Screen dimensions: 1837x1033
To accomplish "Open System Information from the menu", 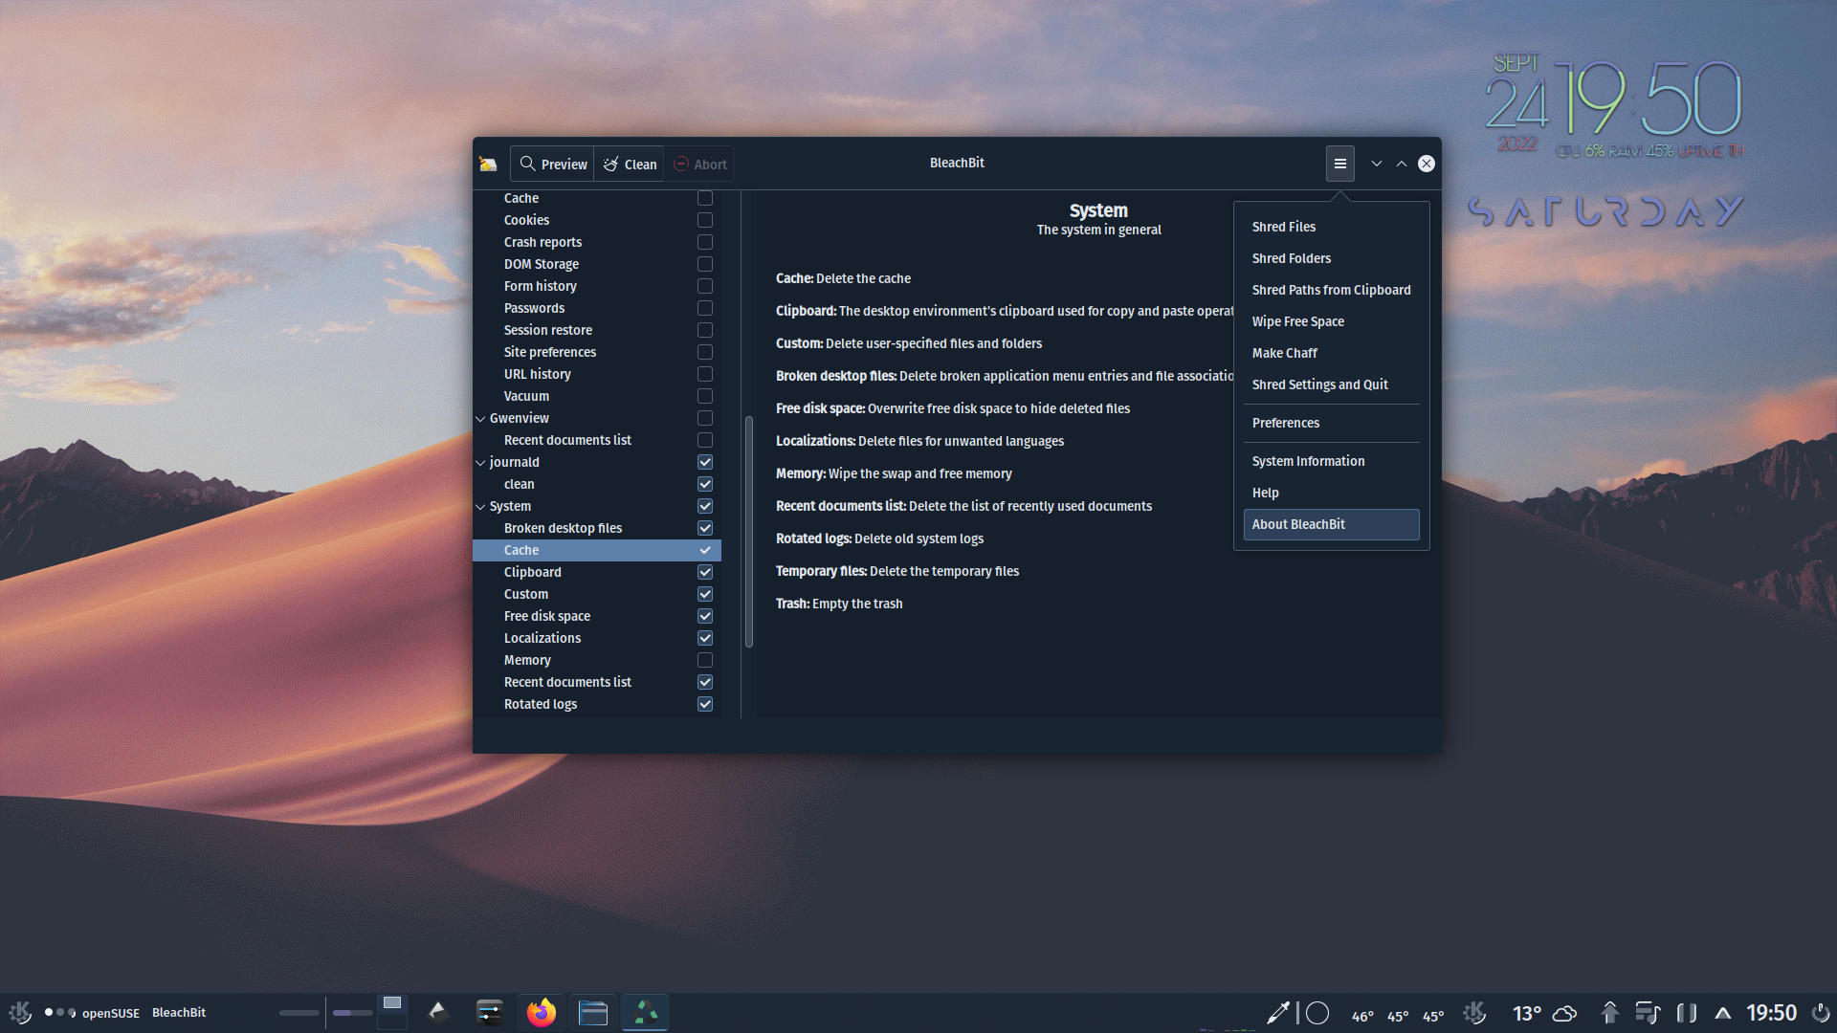I will 1331,461.
